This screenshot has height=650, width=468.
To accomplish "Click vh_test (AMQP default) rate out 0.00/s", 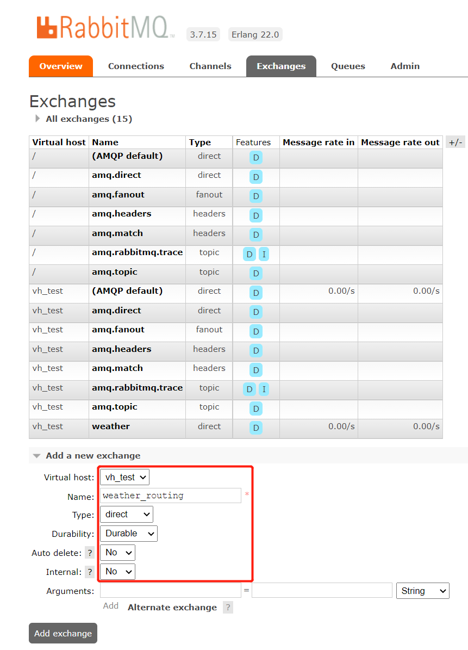I will pyautogui.click(x=426, y=291).
